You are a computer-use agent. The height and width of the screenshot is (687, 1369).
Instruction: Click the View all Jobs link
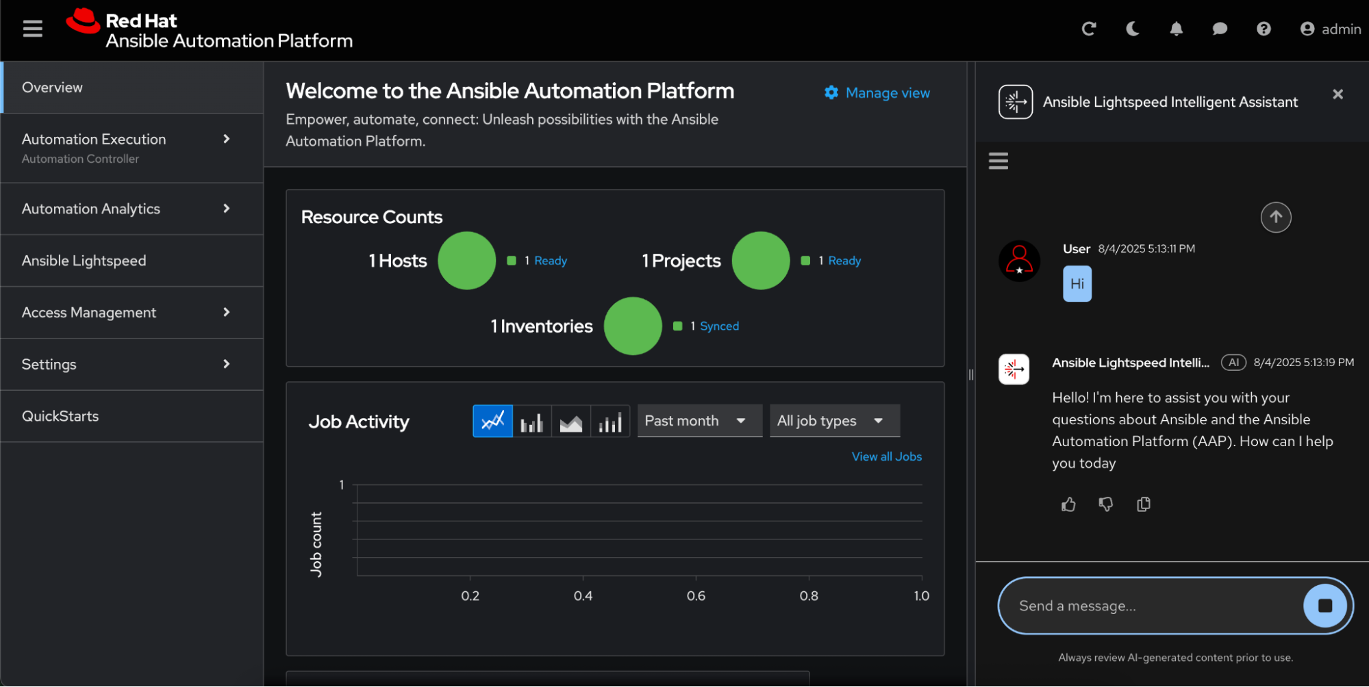(886, 456)
